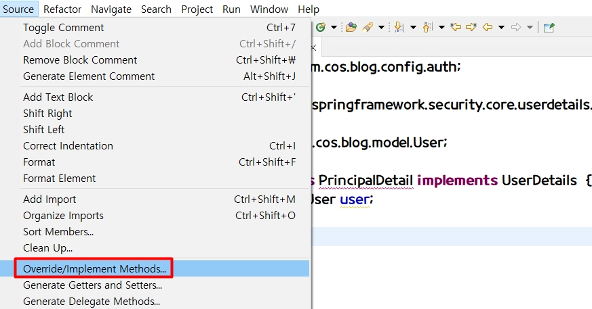
Task: Click the Next Annotation down-arrow icon
Action: pyautogui.click(x=399, y=27)
